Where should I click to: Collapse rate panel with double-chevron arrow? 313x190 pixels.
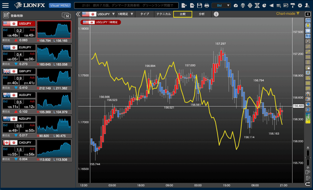click(x=78, y=14)
